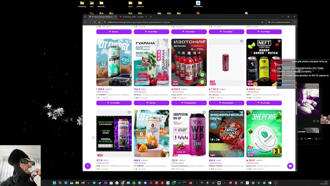Open the Гуарана 3000 мг product image

(151, 62)
